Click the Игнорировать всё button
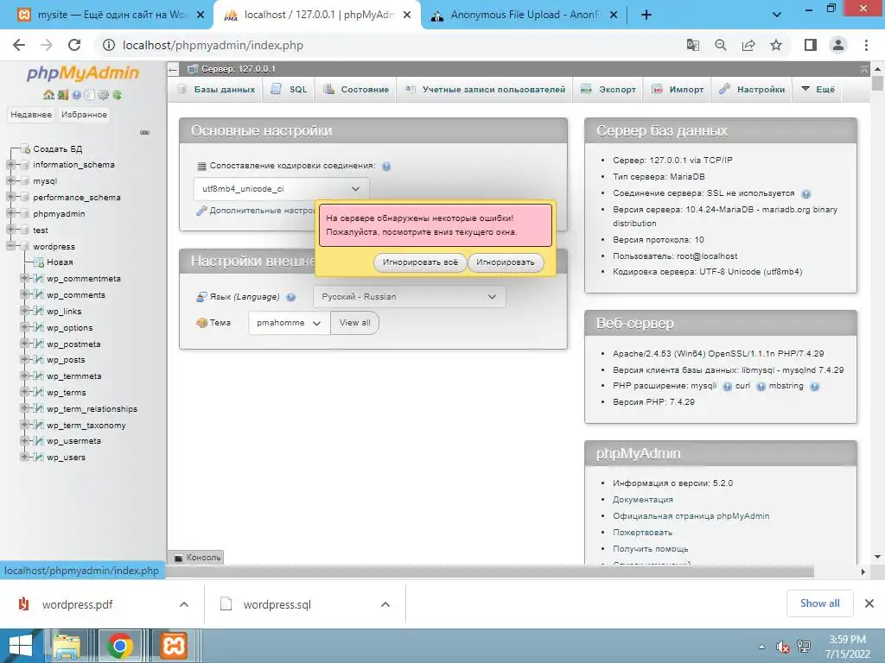The image size is (885, 663). pos(420,262)
